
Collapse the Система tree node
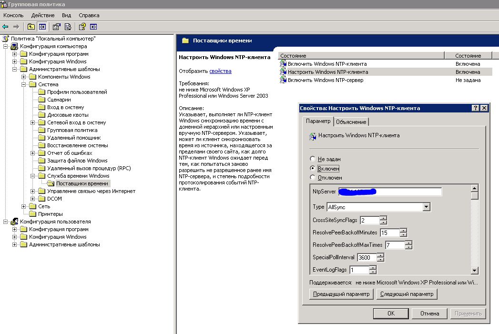pos(23,85)
